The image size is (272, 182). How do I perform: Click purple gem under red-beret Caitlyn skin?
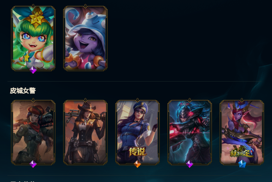point(33,164)
